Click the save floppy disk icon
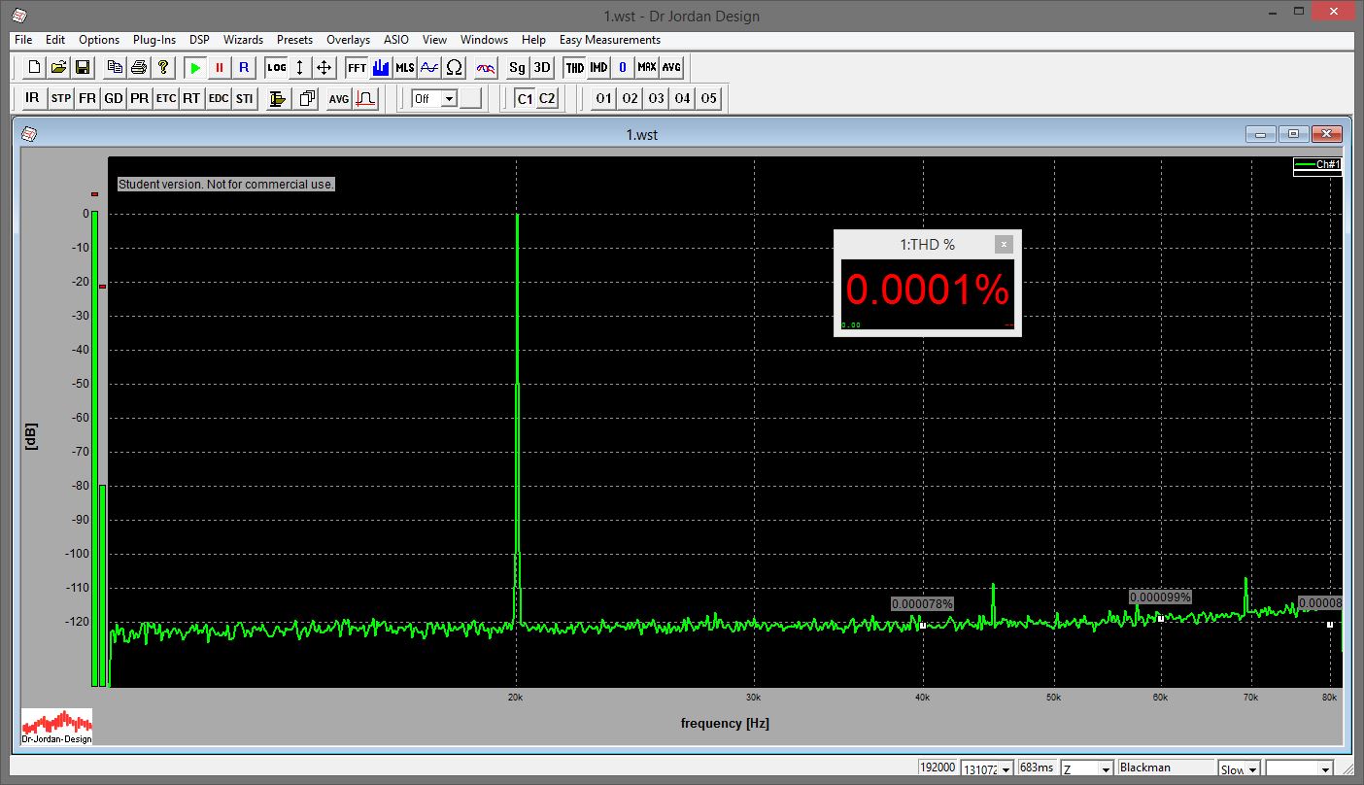Screen dimensions: 1364x785 pos(83,68)
